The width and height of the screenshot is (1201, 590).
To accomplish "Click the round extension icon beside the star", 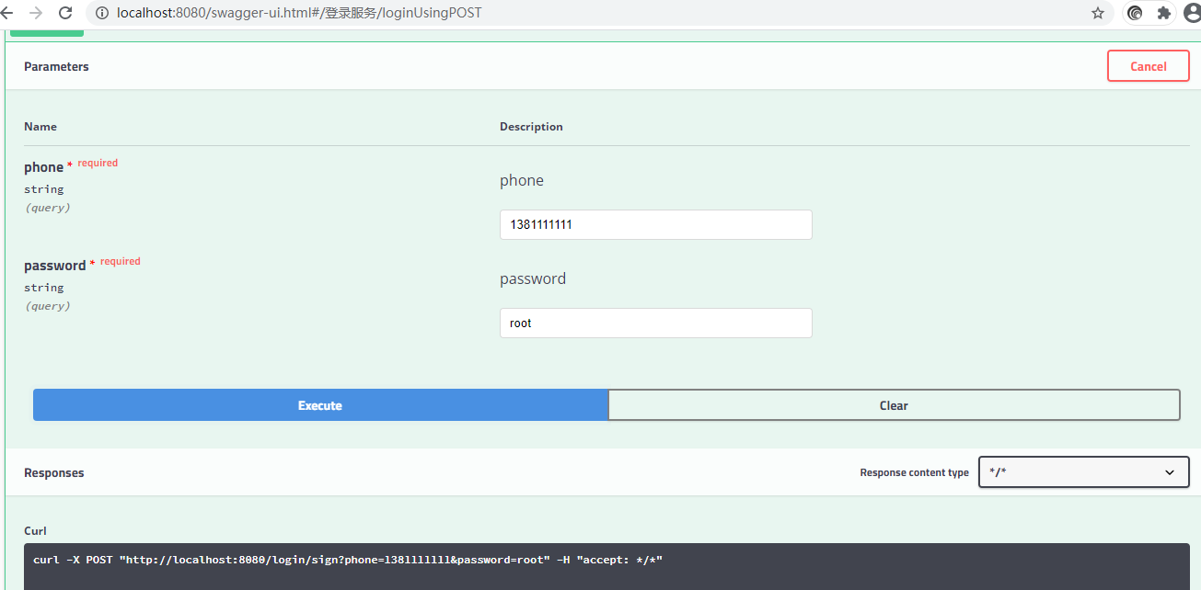I will pos(1135,13).
